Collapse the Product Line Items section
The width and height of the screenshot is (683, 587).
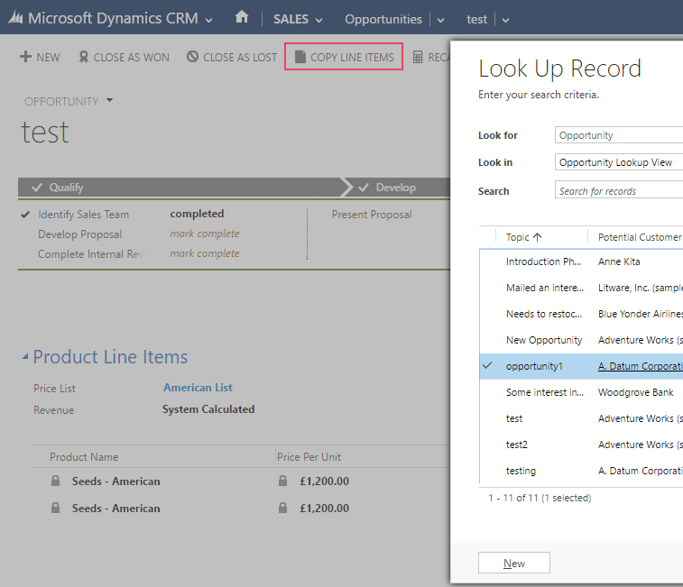25,358
